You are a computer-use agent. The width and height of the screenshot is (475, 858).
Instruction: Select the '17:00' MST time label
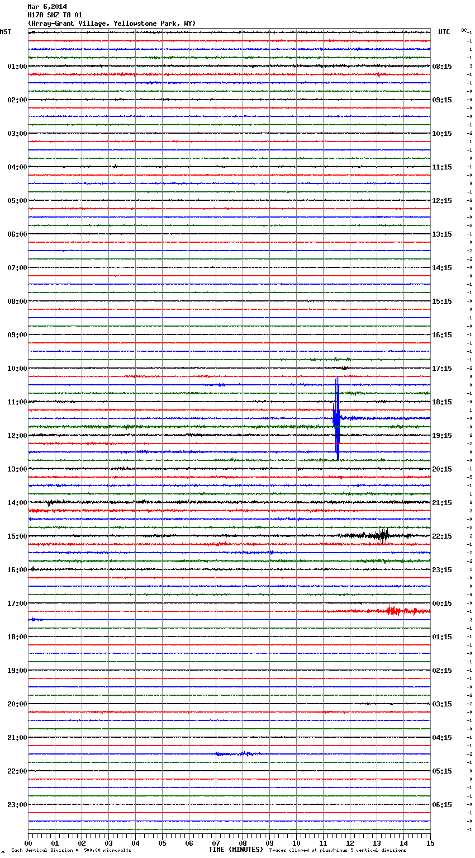[17, 604]
